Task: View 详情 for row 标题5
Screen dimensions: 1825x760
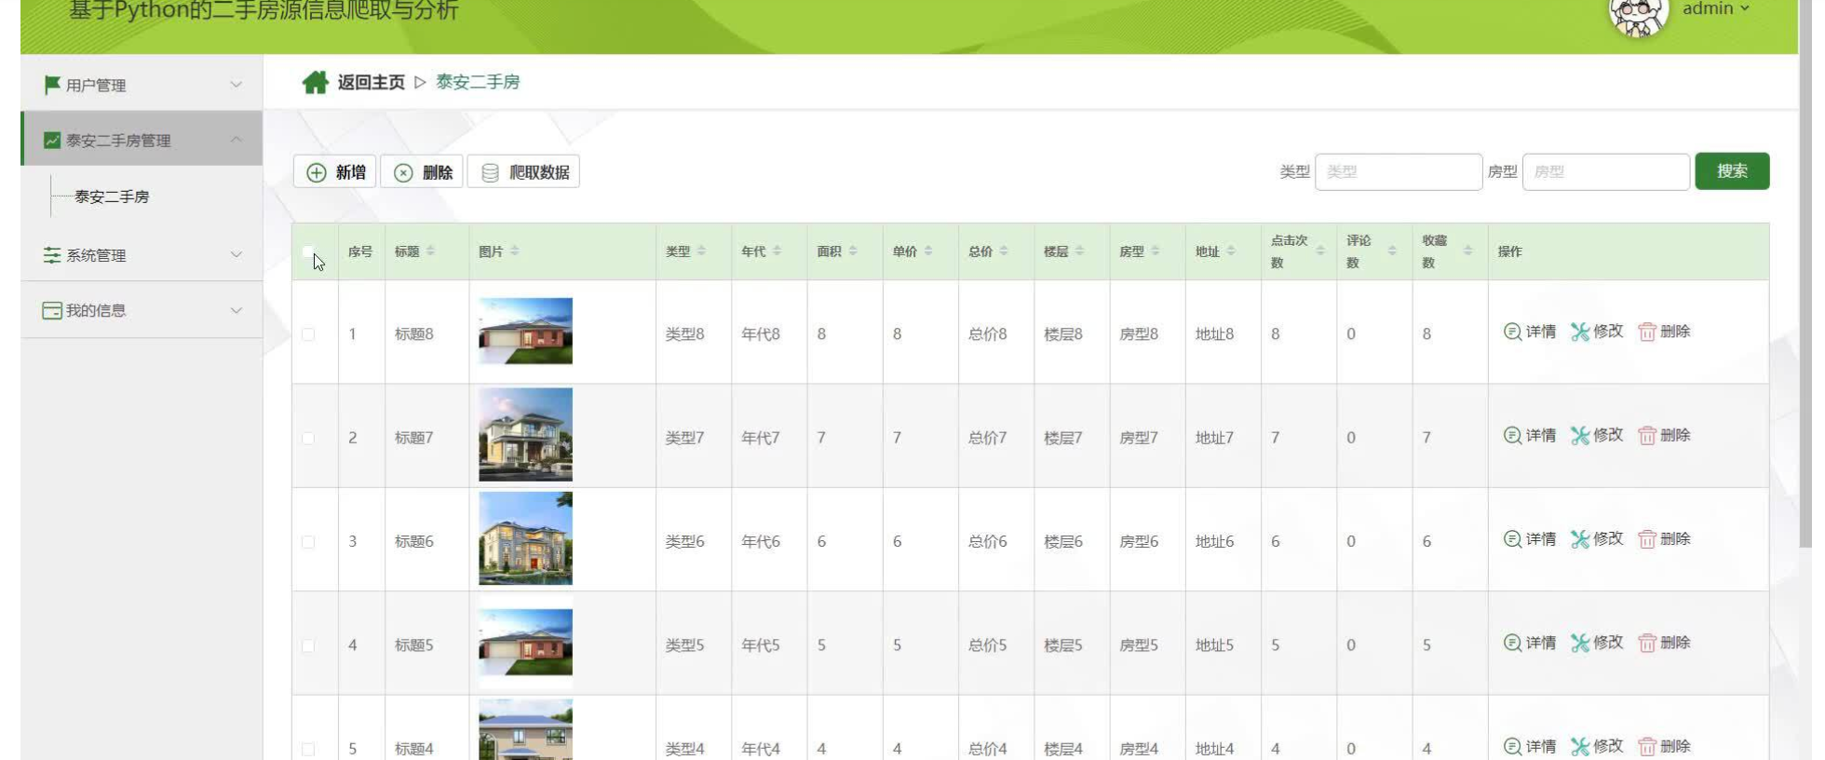Action: point(1530,643)
